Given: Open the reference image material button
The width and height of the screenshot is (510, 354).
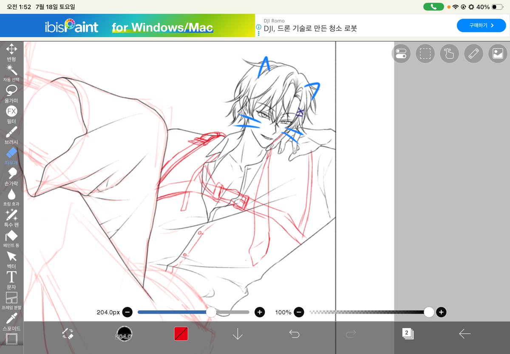Looking at the screenshot, I should 498,53.
